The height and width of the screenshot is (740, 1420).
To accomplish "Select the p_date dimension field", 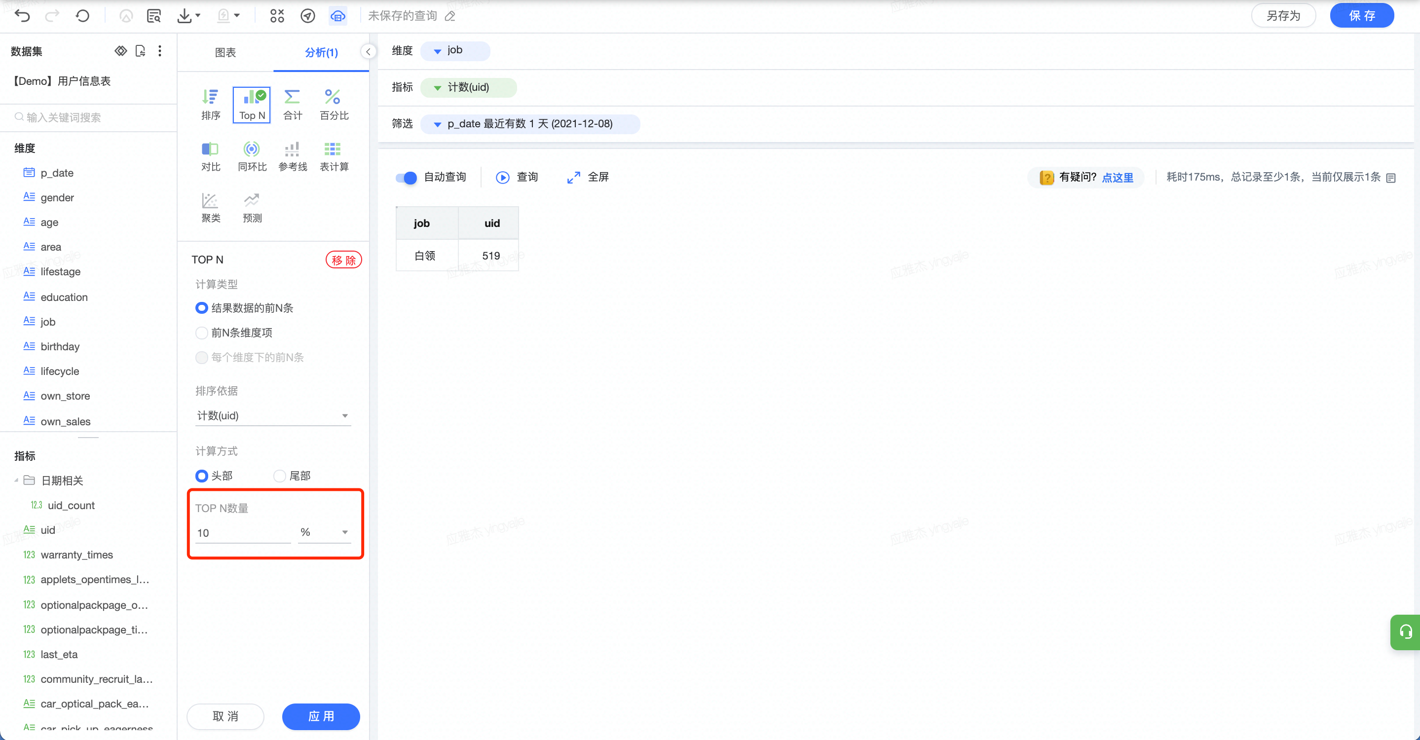I will (x=57, y=173).
